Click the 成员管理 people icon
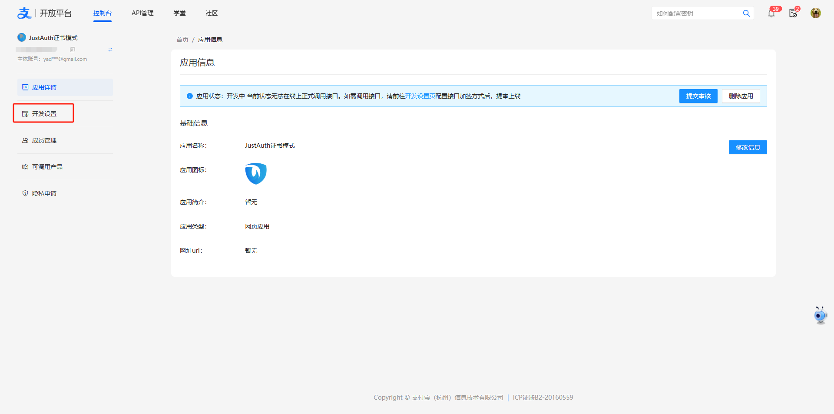The width and height of the screenshot is (834, 414). point(25,140)
